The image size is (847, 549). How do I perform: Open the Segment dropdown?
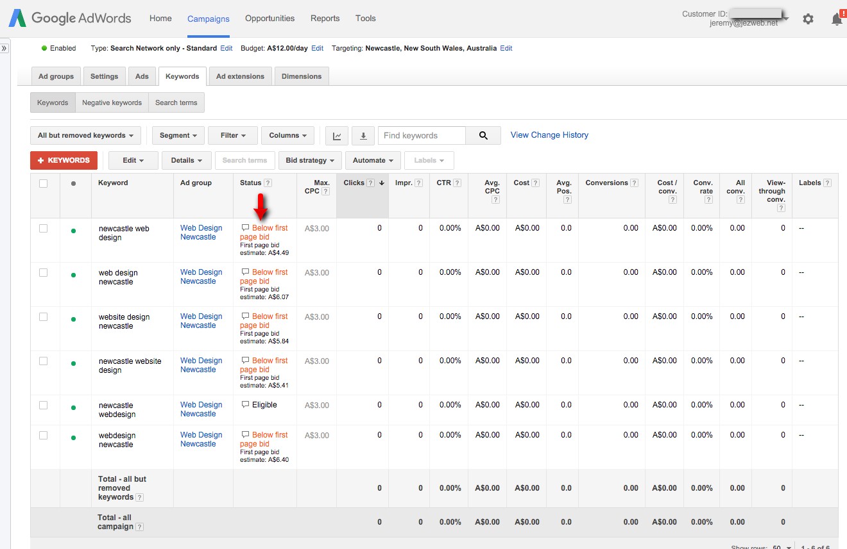[x=178, y=135]
